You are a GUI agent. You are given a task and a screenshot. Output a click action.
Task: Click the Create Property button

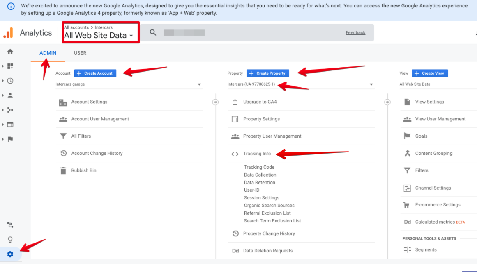click(x=268, y=73)
